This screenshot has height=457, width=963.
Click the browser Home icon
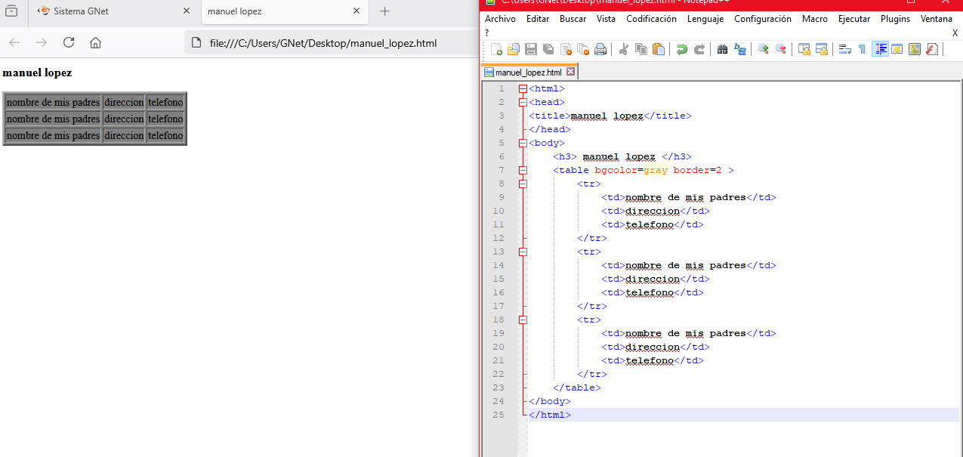(95, 43)
